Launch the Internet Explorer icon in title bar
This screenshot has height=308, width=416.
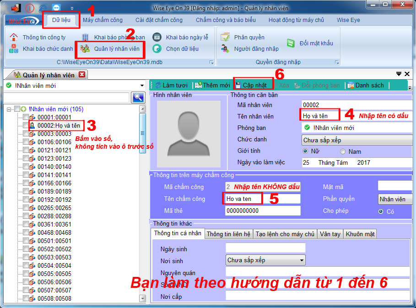click(x=43, y=8)
